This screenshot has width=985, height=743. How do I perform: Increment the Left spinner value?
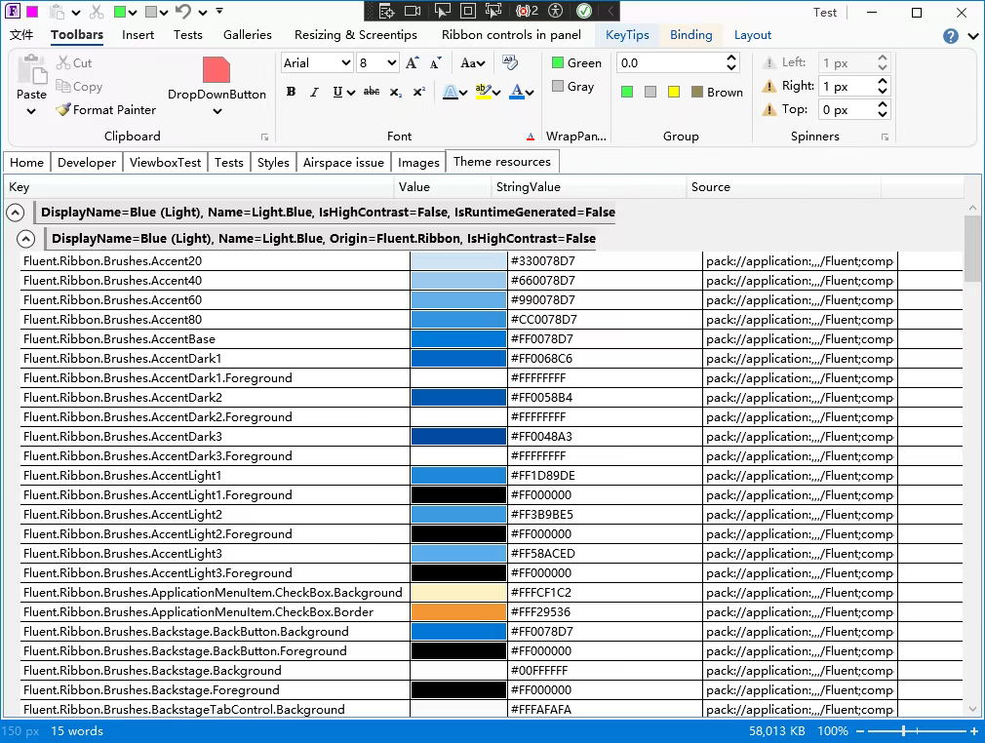[x=883, y=57]
